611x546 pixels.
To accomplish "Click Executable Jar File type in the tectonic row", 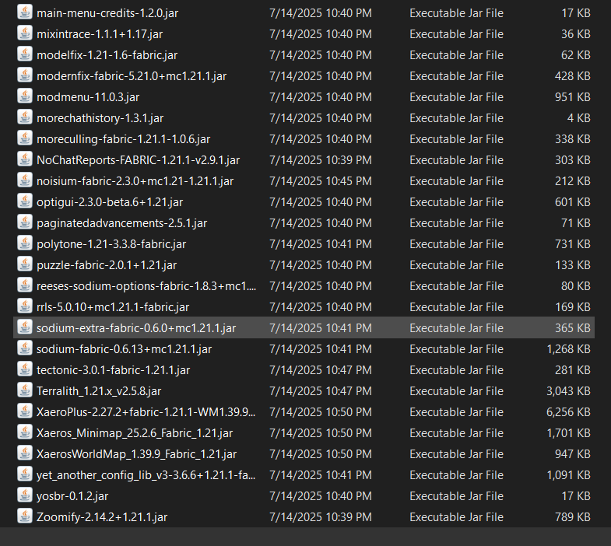I will click(x=456, y=370).
